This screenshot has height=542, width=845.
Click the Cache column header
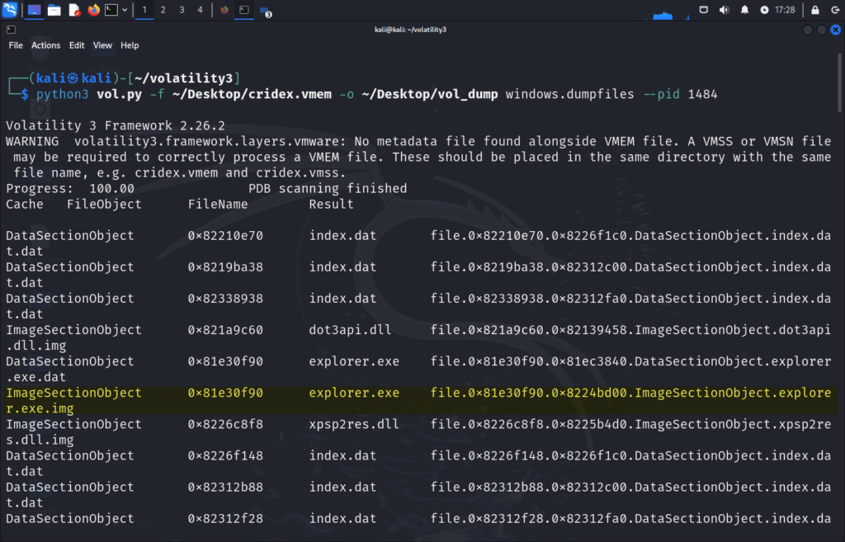pyautogui.click(x=24, y=205)
